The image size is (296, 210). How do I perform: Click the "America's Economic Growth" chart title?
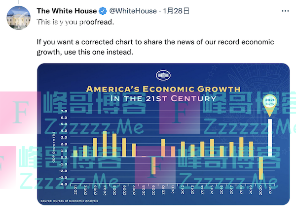[163, 89]
